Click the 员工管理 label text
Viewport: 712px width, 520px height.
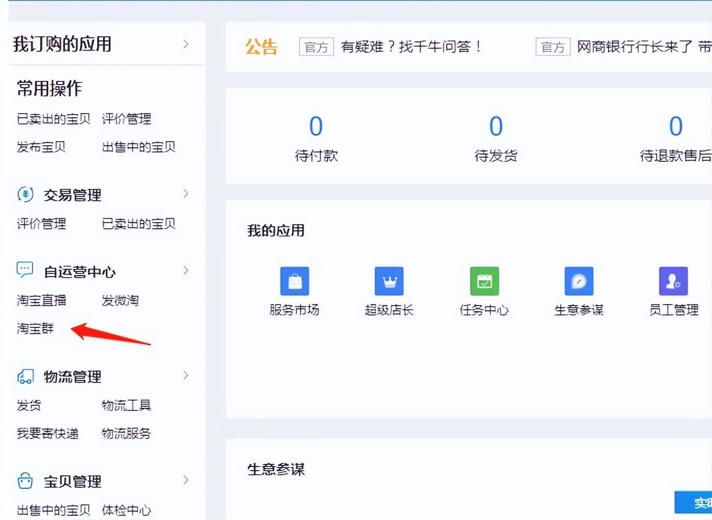674,310
